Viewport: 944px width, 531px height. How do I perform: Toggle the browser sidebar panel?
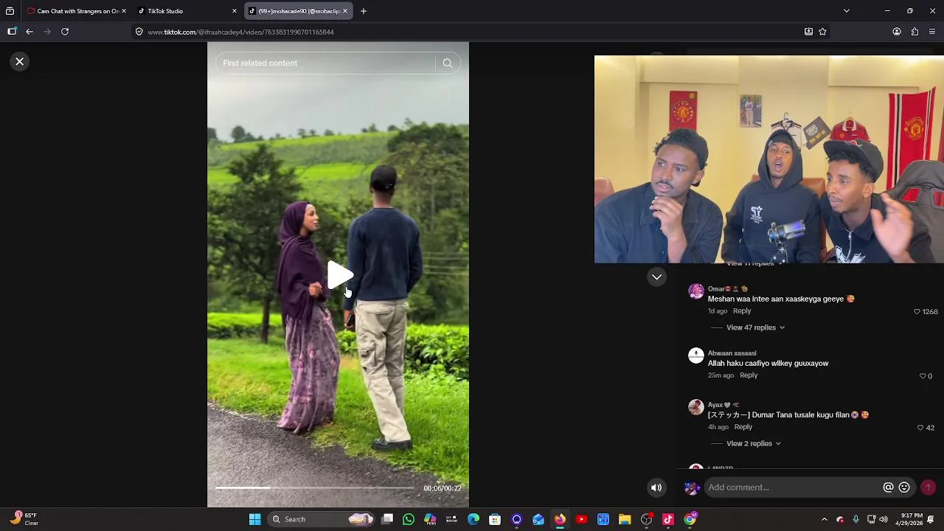coord(12,32)
